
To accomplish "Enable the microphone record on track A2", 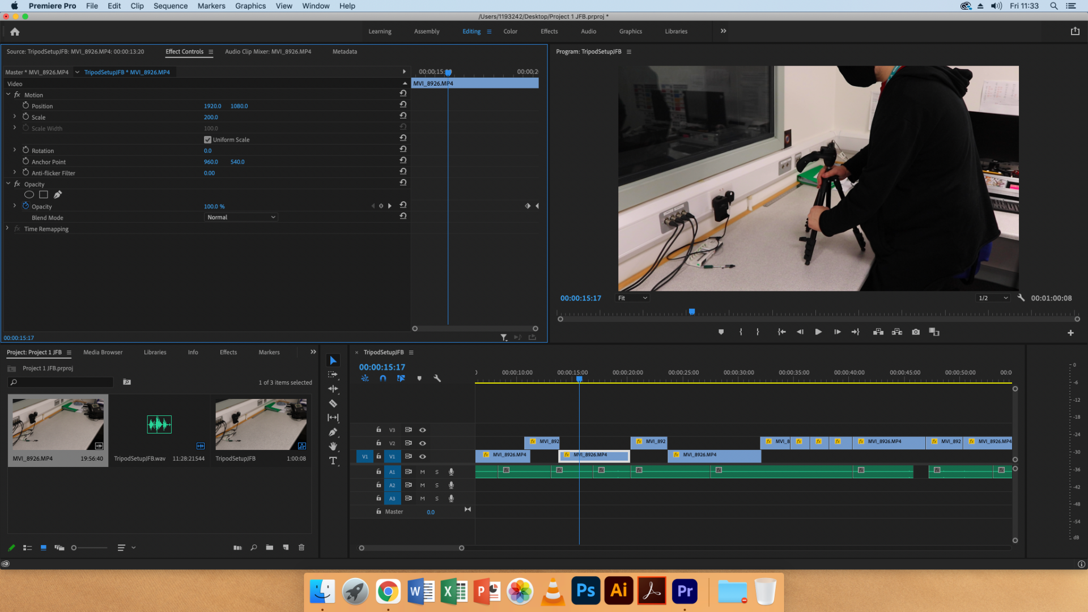I will (451, 485).
